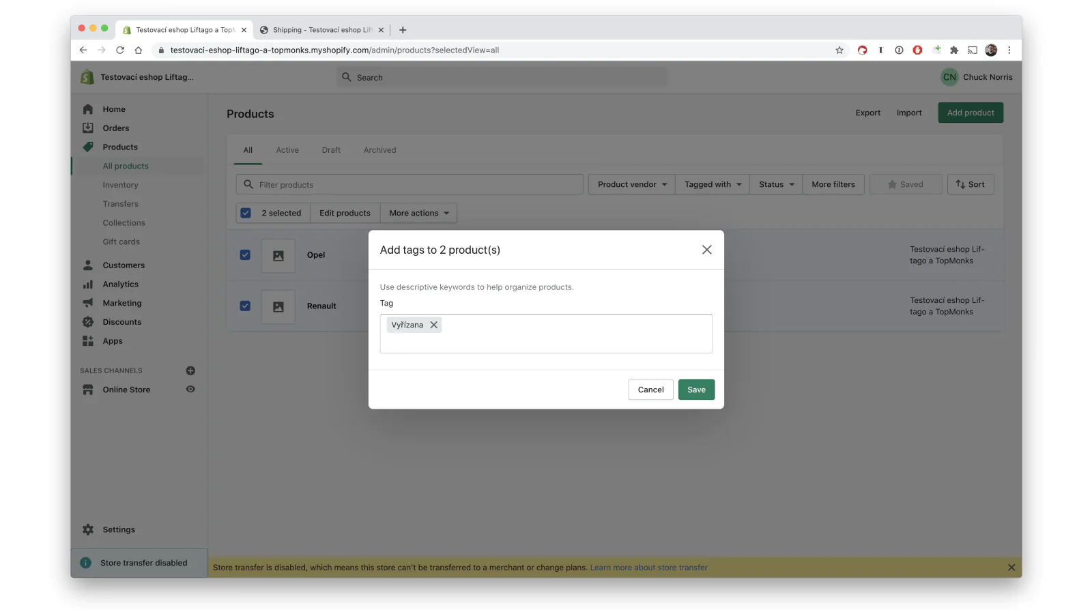Cancel the Add tags dialog

point(650,390)
